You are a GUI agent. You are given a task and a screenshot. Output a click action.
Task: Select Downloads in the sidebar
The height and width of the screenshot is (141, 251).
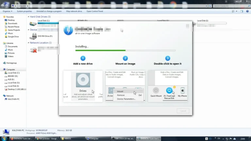[12, 23]
